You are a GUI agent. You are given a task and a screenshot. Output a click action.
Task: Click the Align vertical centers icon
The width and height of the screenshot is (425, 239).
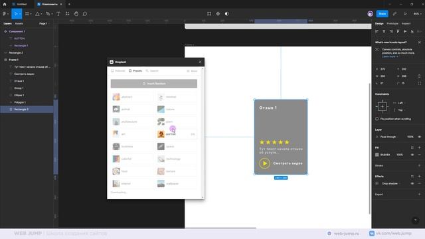[405, 31]
